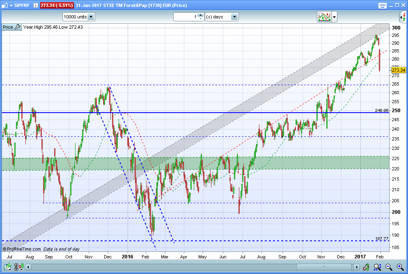Open the keyboard shortcuts icon
408x274 pixels.
tap(382, 5)
